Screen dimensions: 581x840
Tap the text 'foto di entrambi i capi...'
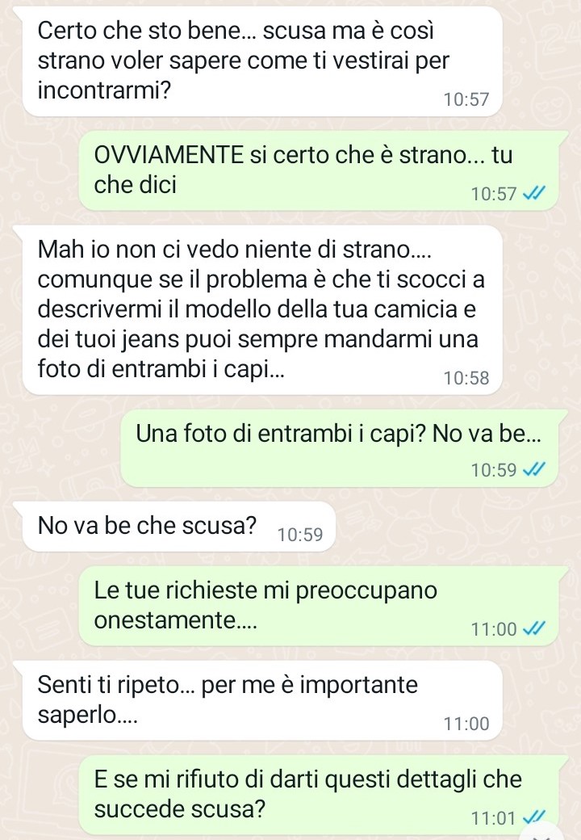click(161, 368)
